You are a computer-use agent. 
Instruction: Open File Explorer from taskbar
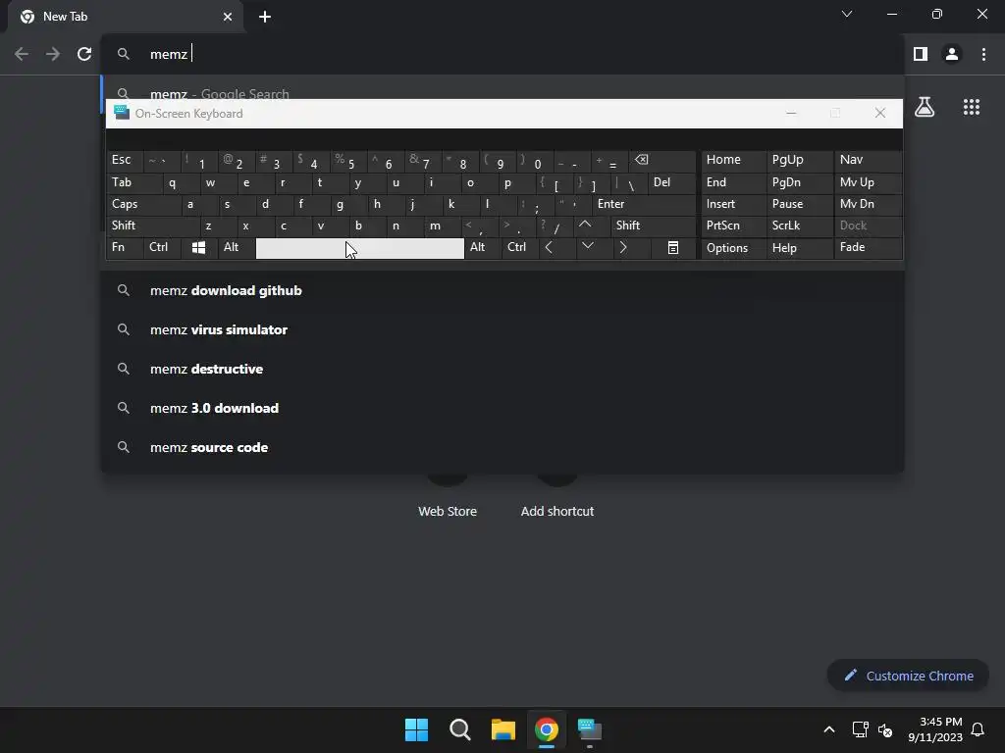click(503, 729)
